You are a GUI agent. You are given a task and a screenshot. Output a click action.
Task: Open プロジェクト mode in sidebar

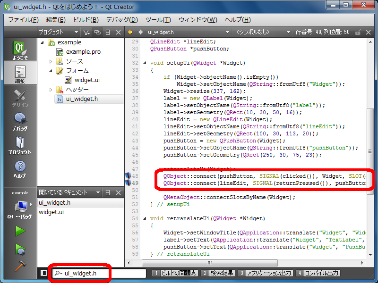[x=19, y=145]
